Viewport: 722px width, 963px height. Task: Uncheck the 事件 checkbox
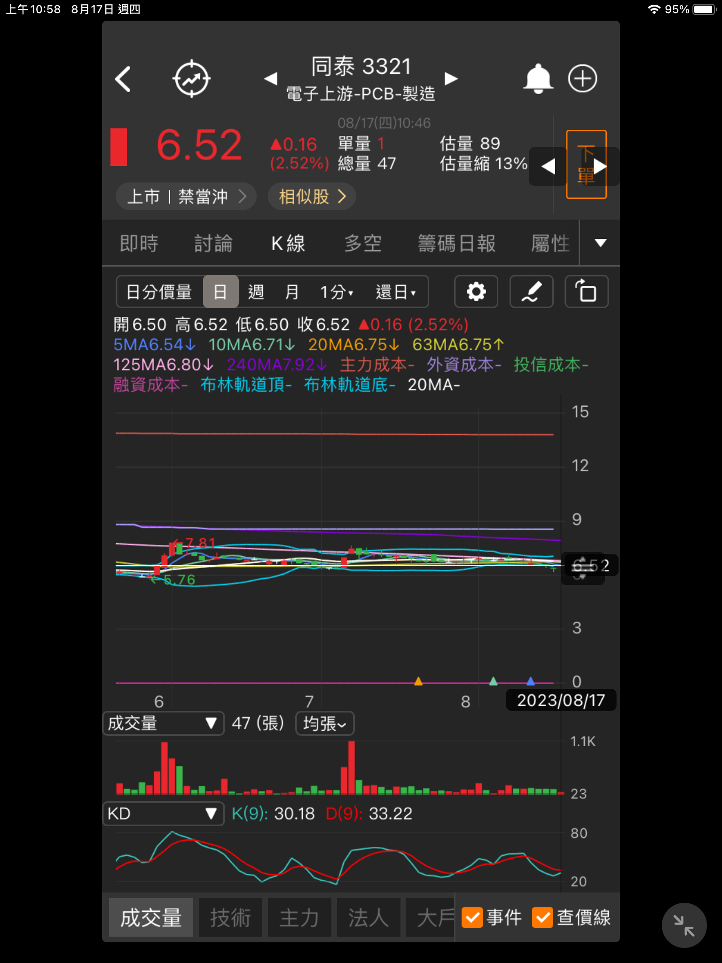coord(472,917)
